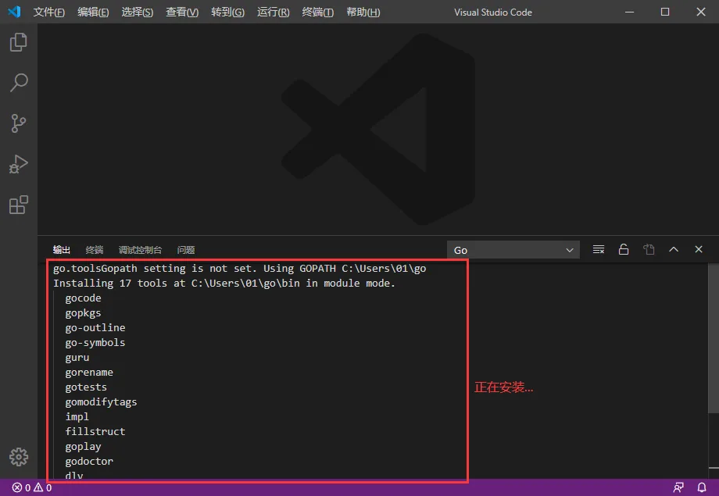
Task: Switch to the 问题 tab
Action: (x=185, y=250)
